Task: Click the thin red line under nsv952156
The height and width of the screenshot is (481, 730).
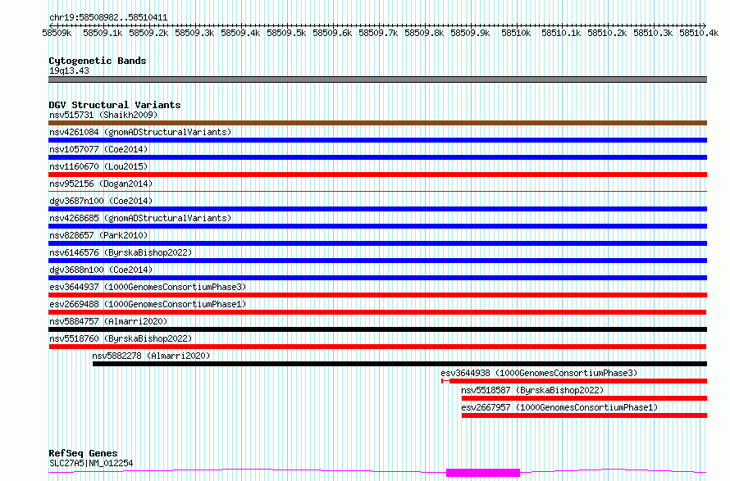Action: coord(377,191)
